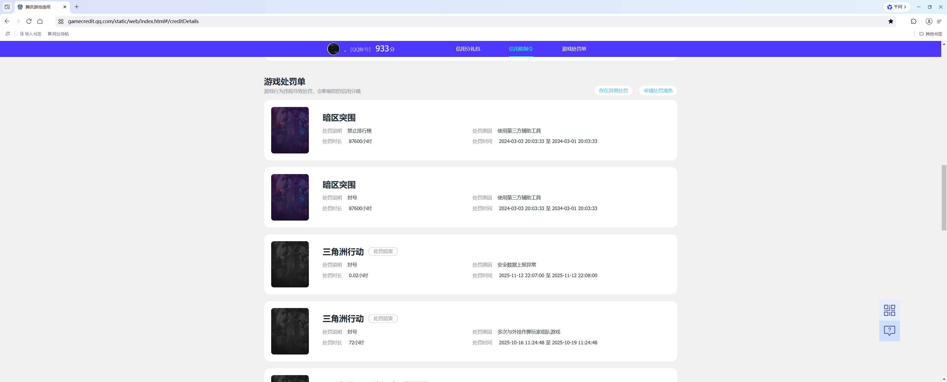
Task: Click thumbnail of 三角洲行动 0.02小时 card
Action: tap(290, 264)
